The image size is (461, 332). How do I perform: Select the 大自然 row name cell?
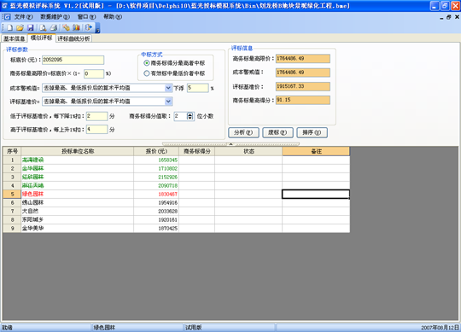(78, 211)
